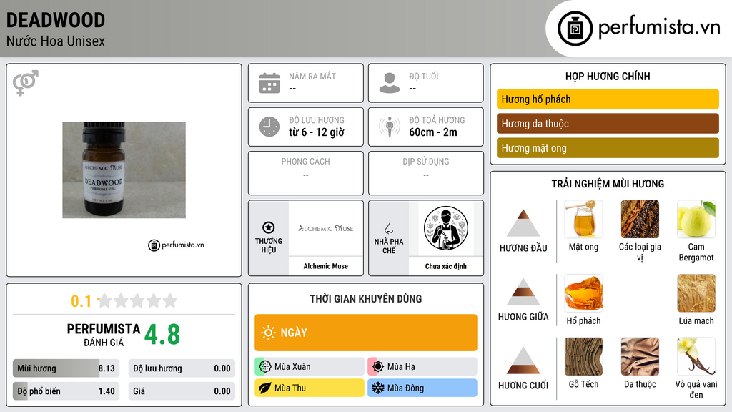The width and height of the screenshot is (732, 412).
Task: Click the five-star rating row
Action: coord(138,301)
